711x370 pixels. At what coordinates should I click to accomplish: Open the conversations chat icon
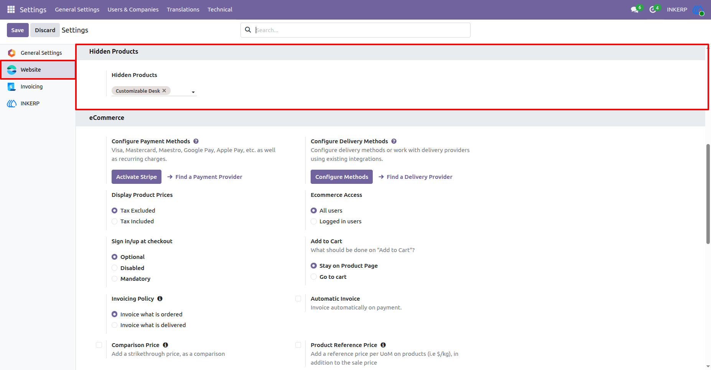pos(635,10)
